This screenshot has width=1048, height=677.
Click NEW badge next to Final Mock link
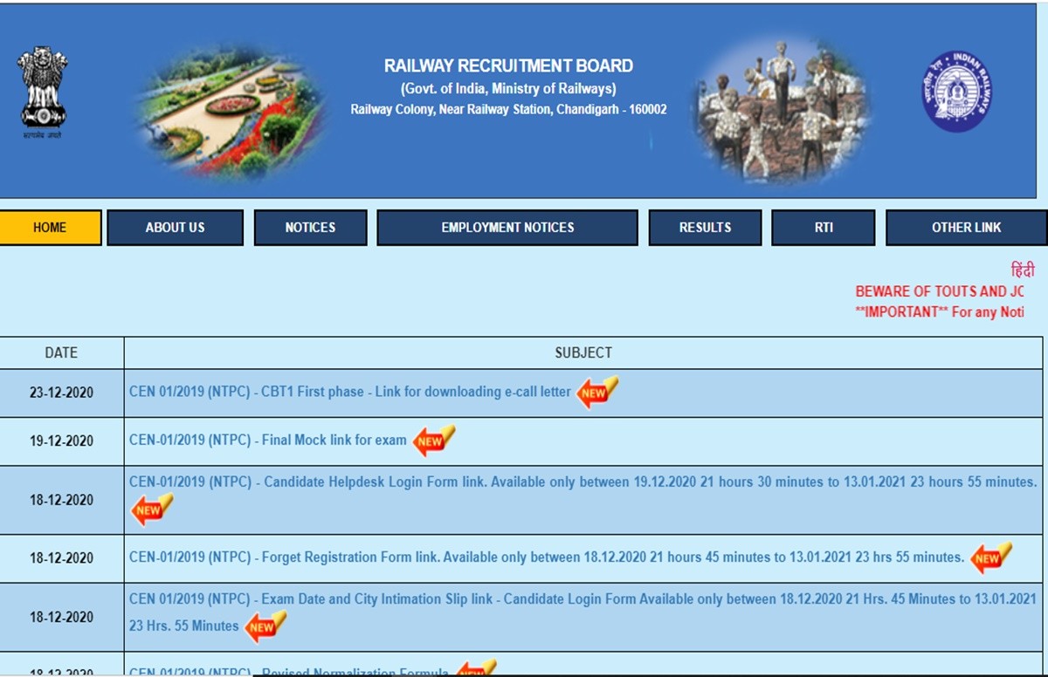click(433, 441)
